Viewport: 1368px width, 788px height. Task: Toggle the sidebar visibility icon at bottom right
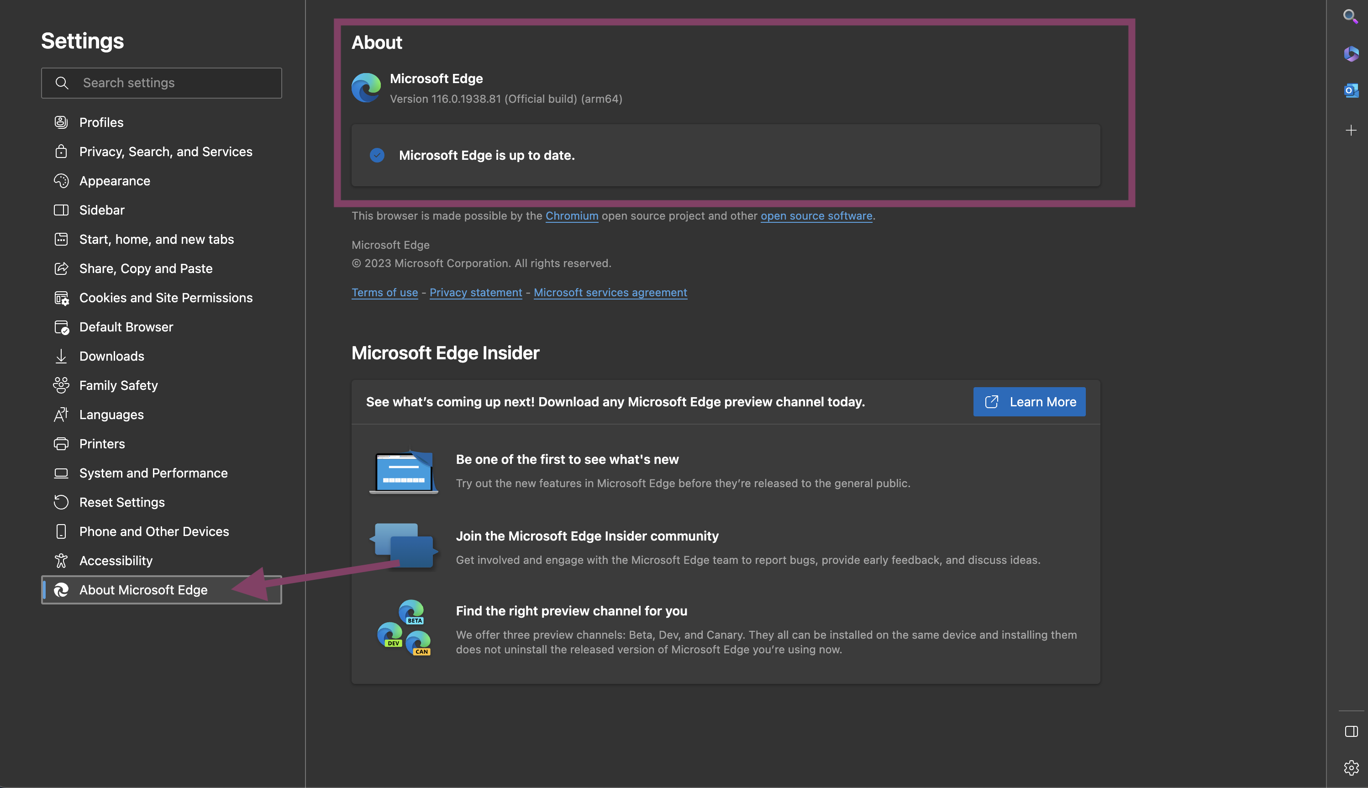point(1351,731)
